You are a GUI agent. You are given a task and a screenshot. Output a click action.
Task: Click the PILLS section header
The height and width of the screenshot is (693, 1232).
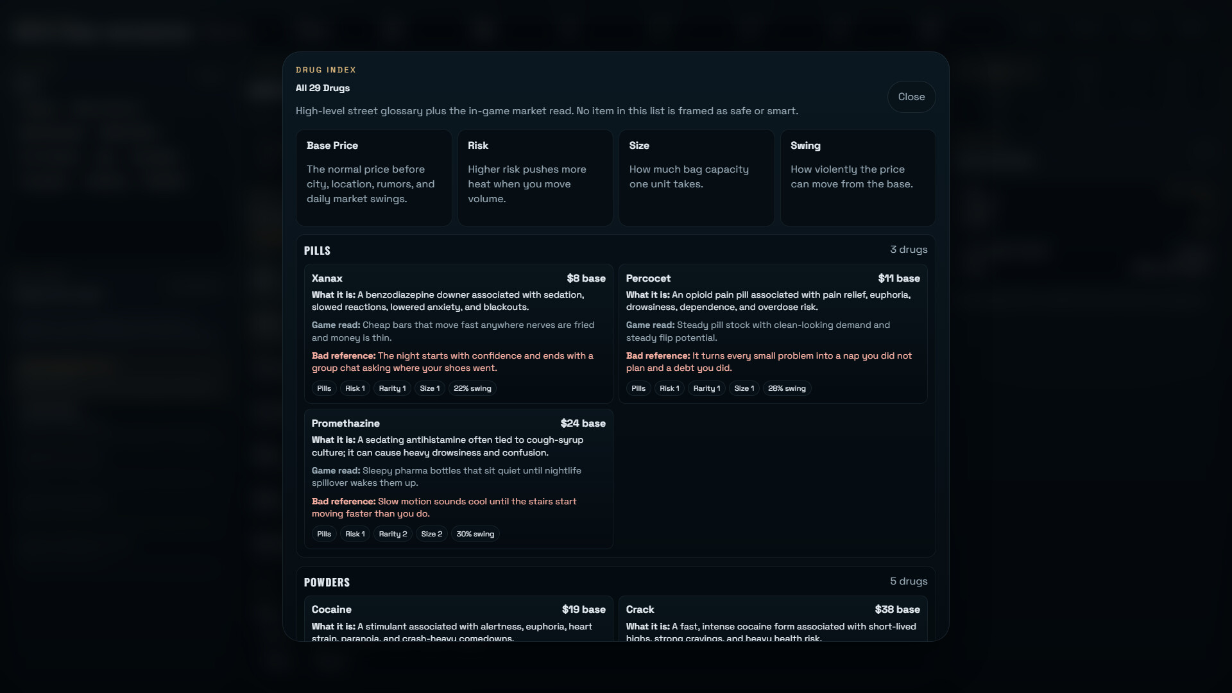pos(317,251)
